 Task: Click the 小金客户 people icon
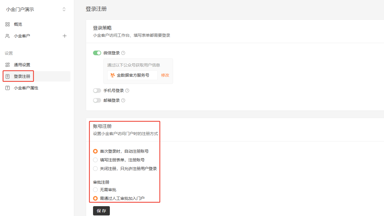click(x=8, y=36)
